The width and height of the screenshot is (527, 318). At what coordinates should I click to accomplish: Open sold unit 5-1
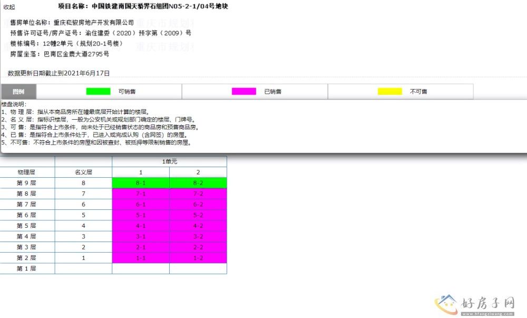coord(141,215)
